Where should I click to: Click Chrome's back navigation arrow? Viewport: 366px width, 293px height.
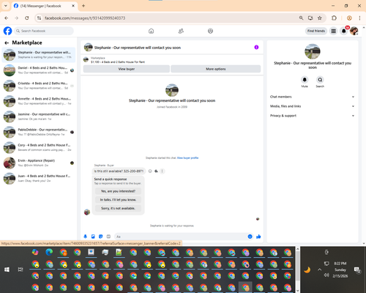pyautogui.click(x=7, y=18)
